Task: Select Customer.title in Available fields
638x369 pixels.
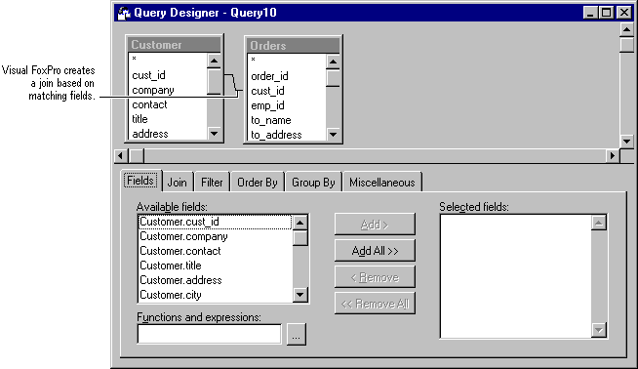Action: click(x=216, y=266)
